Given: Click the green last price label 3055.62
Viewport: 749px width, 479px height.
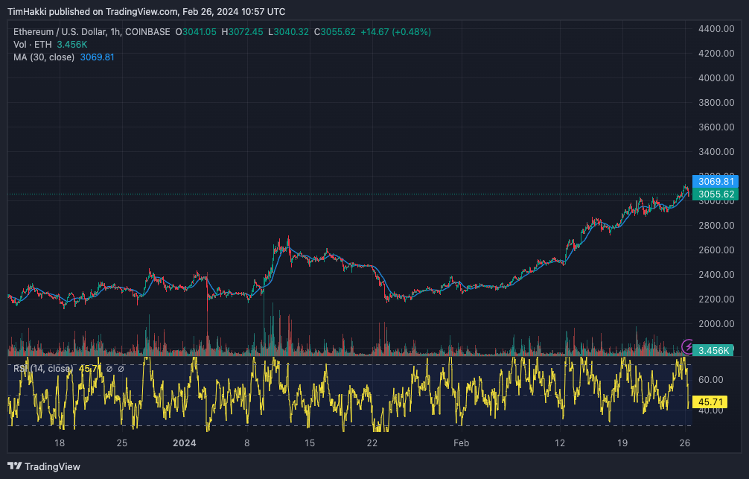Looking at the screenshot, I should pyautogui.click(x=717, y=193).
